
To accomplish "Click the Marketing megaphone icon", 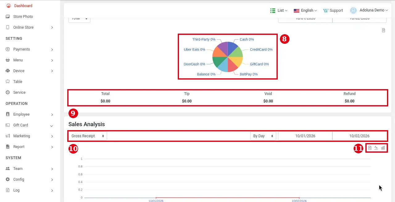I will [x=8, y=136].
